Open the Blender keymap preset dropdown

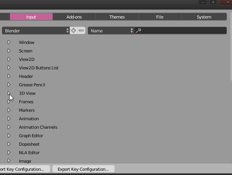(x=36, y=30)
